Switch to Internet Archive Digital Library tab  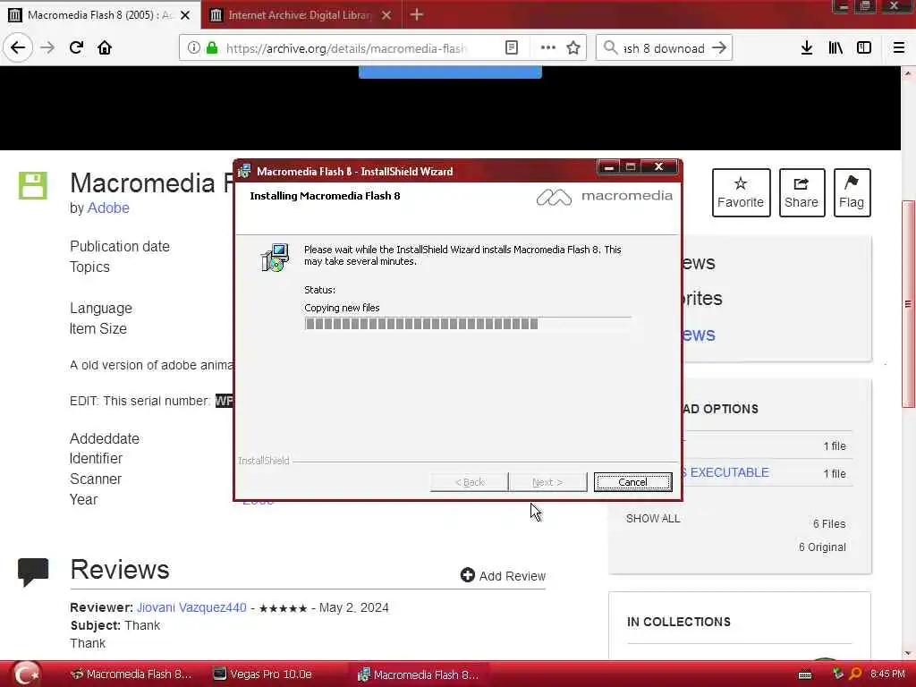coord(301,15)
